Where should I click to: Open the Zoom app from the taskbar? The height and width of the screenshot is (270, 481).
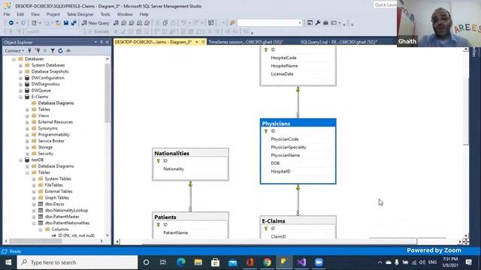tap(319, 262)
